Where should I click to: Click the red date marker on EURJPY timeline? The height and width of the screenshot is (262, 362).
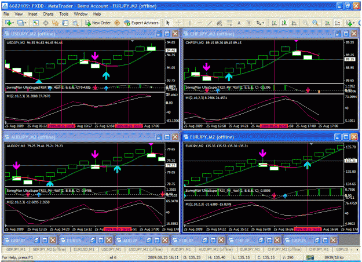pos(309,230)
